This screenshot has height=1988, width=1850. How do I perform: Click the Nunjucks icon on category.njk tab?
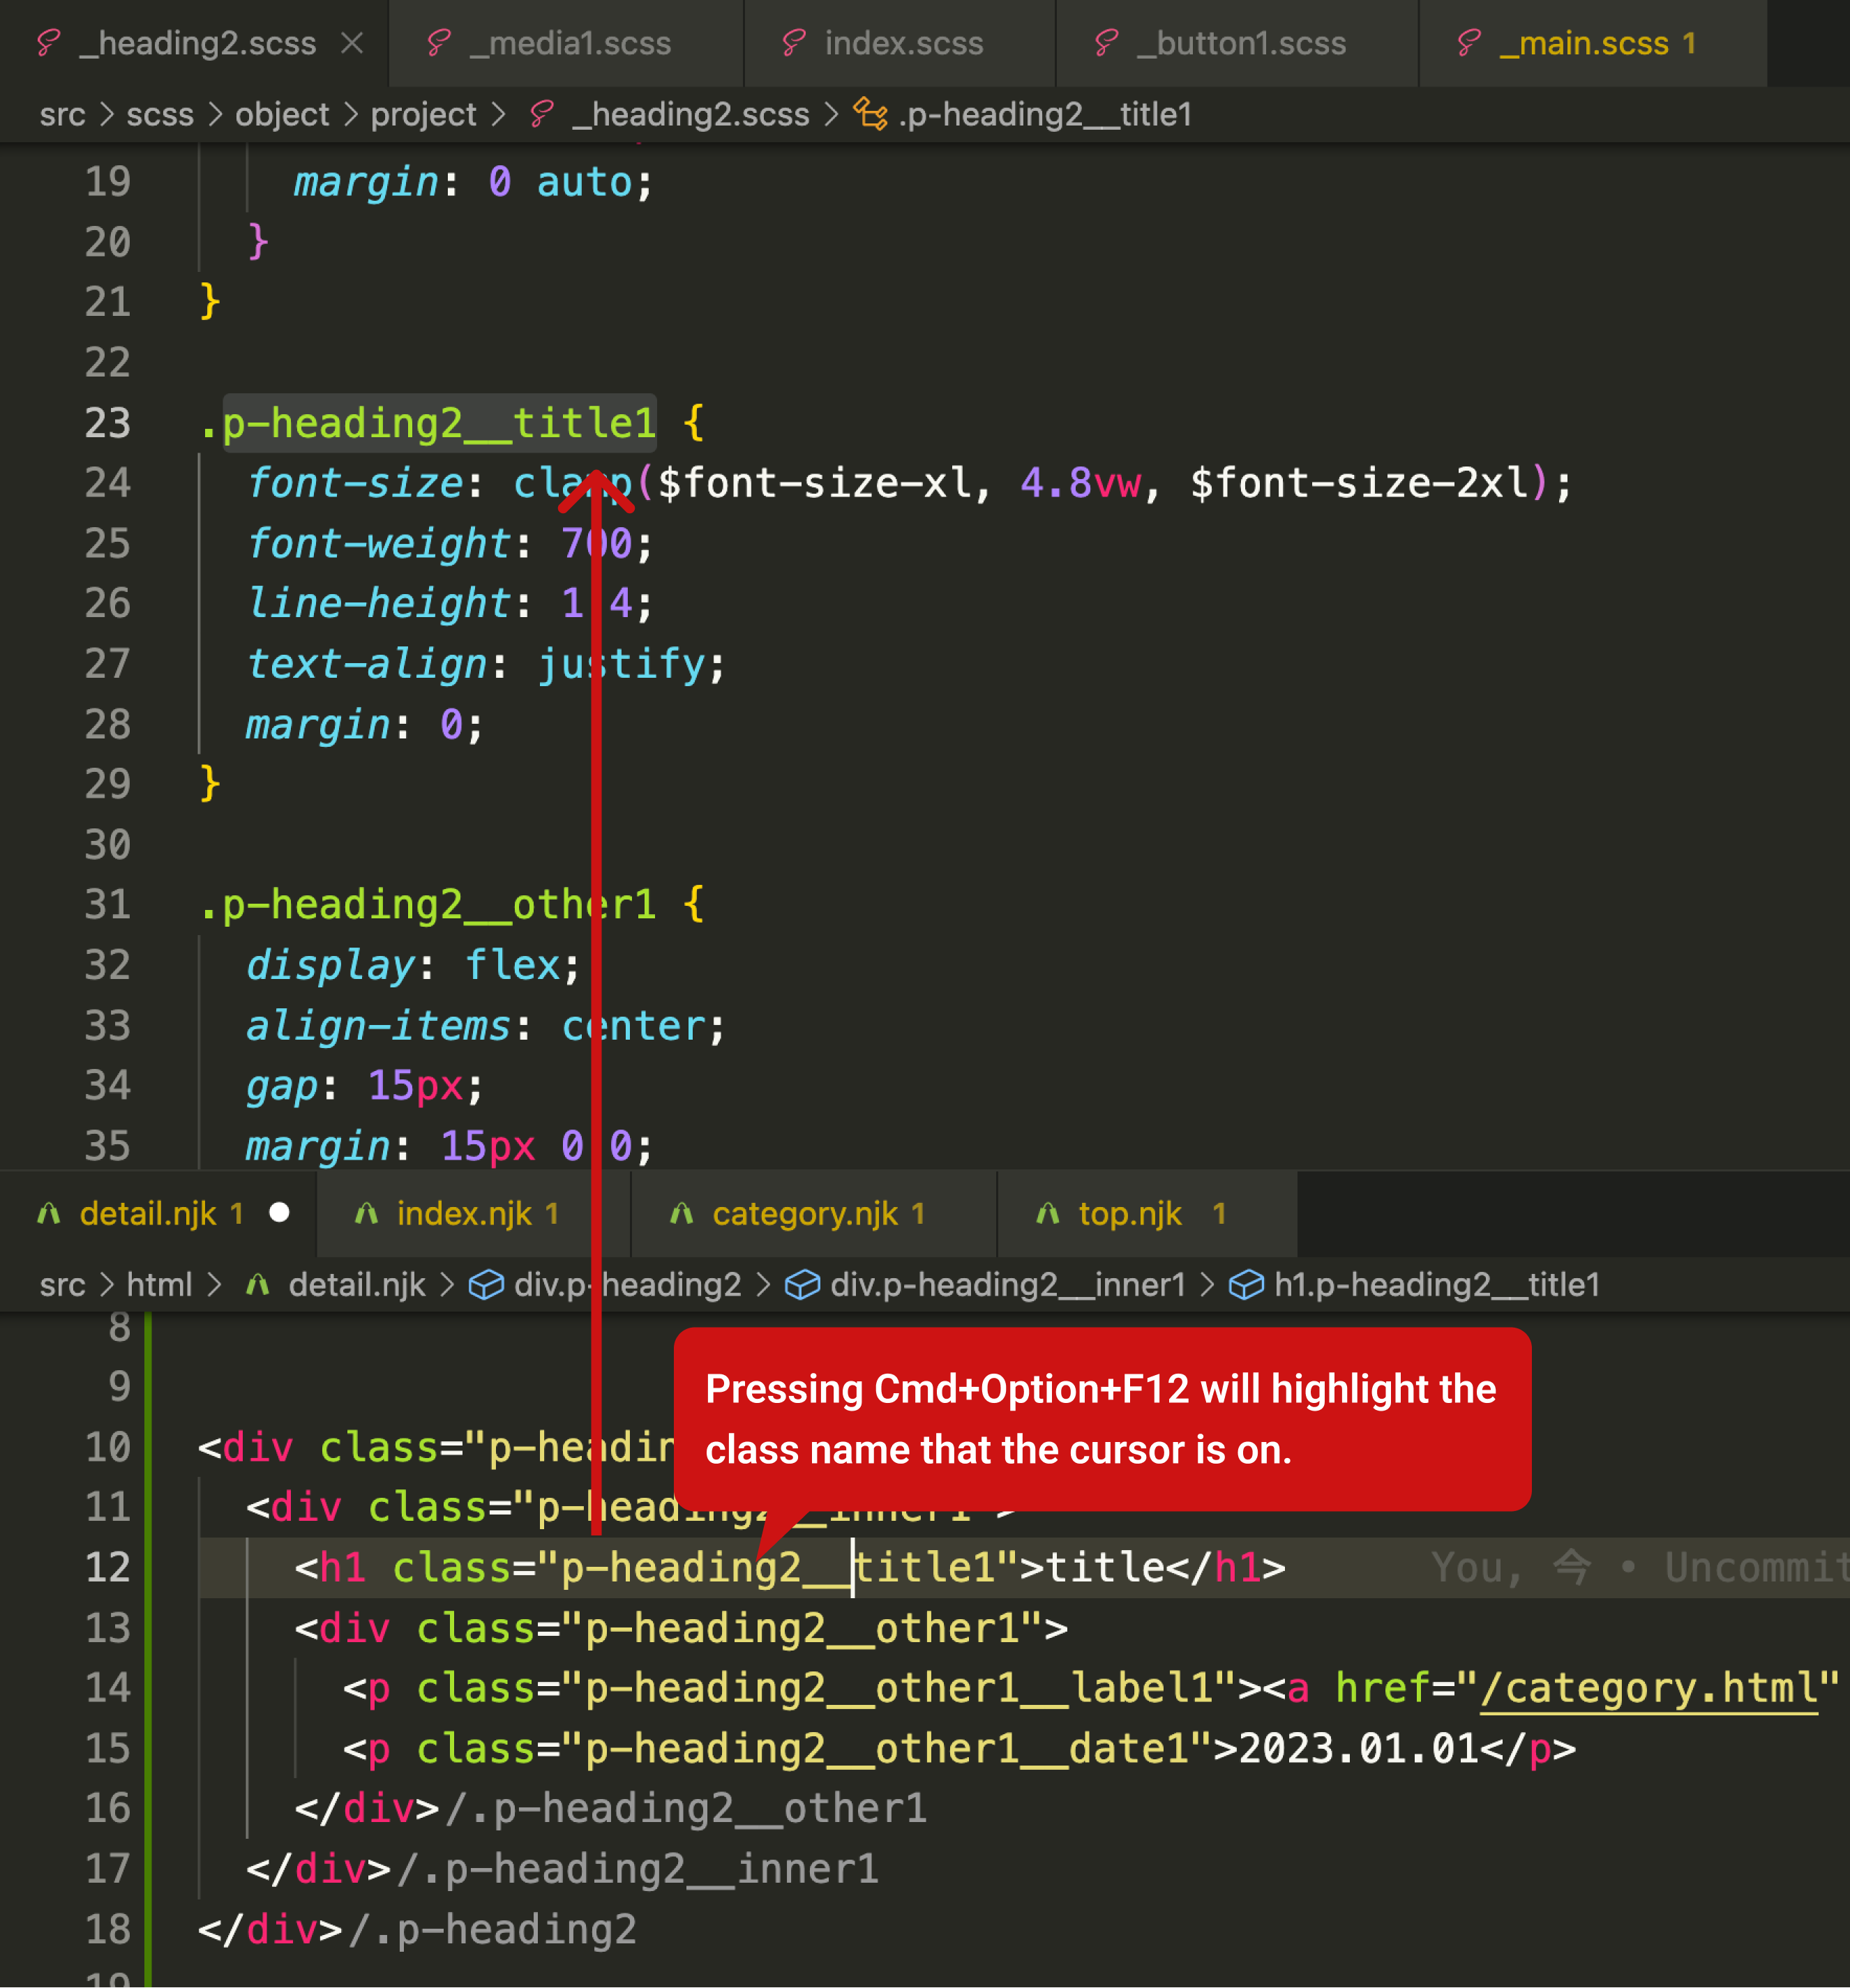[x=682, y=1213]
